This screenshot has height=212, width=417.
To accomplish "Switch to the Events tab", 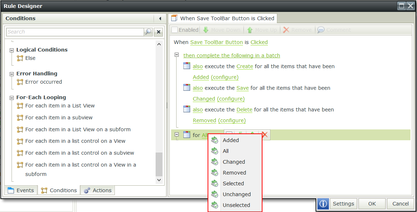I will [21, 190].
